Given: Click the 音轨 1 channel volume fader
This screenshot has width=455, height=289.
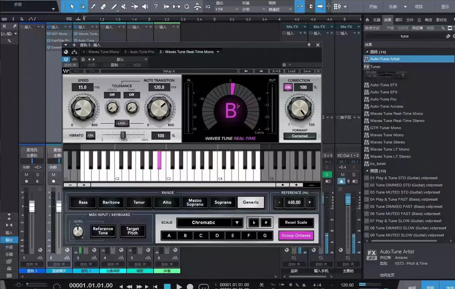Looking at the screenshot, I should tap(32, 206).
